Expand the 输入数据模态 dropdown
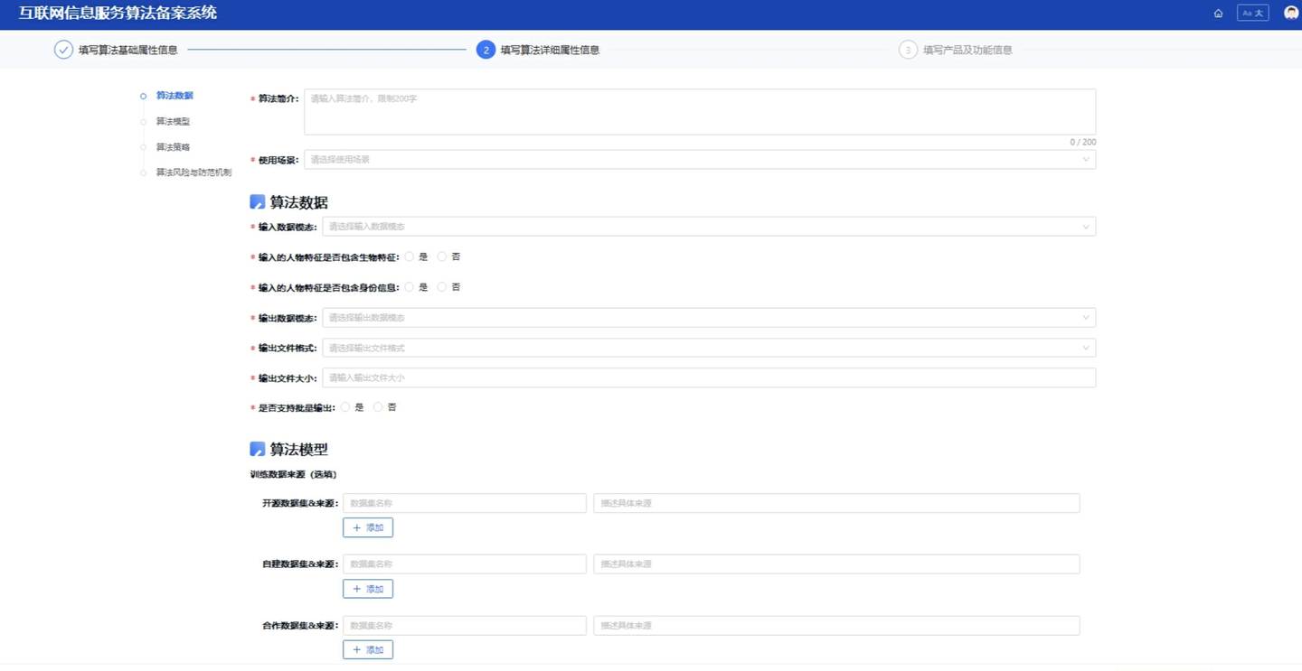The width and height of the screenshot is (1302, 671). [x=708, y=227]
